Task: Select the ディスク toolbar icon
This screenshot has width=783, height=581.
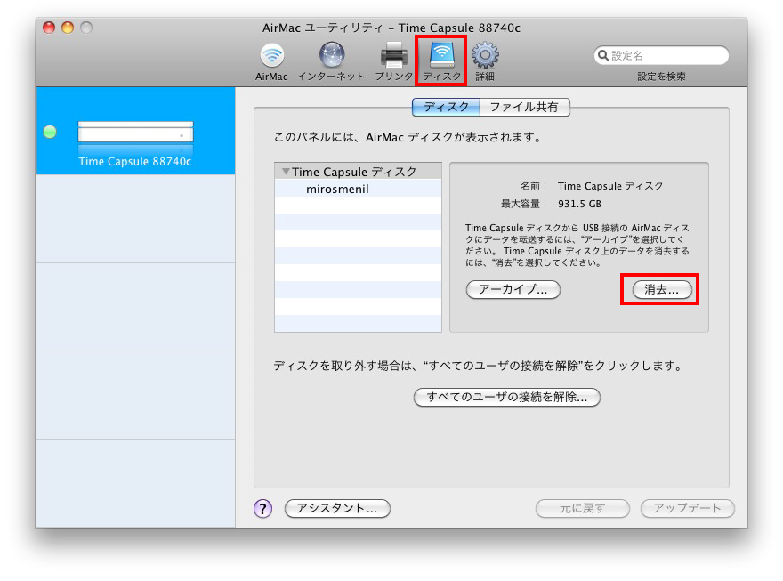Action: coord(442,62)
